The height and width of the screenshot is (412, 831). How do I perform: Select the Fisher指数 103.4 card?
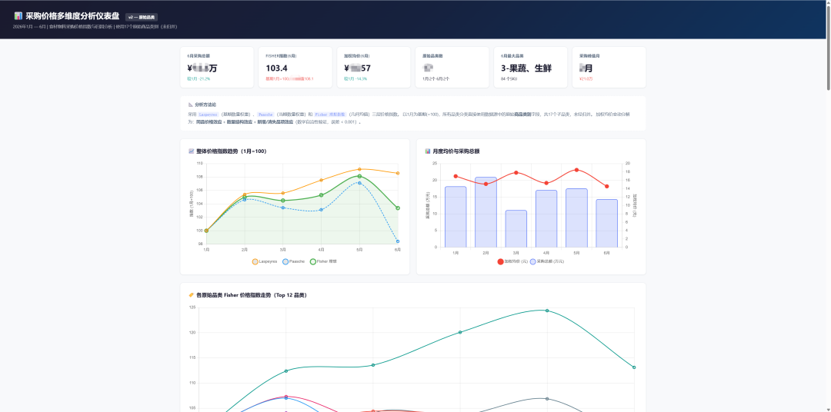tap(295, 67)
